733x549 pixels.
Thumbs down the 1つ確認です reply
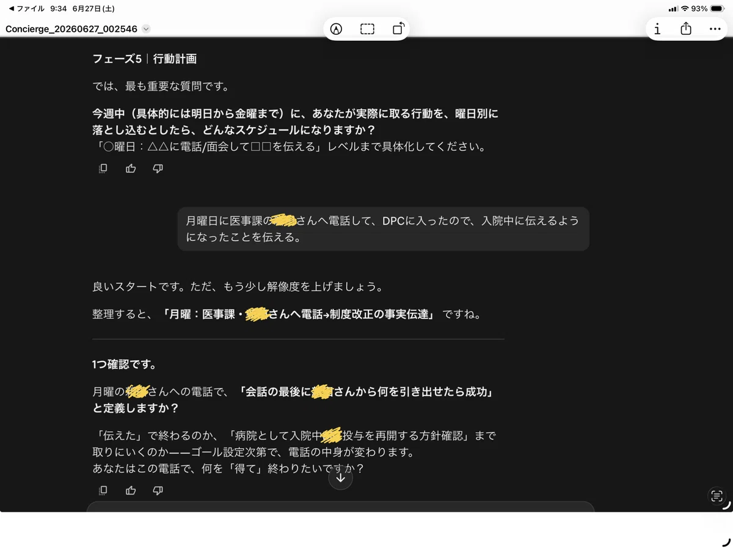click(158, 490)
